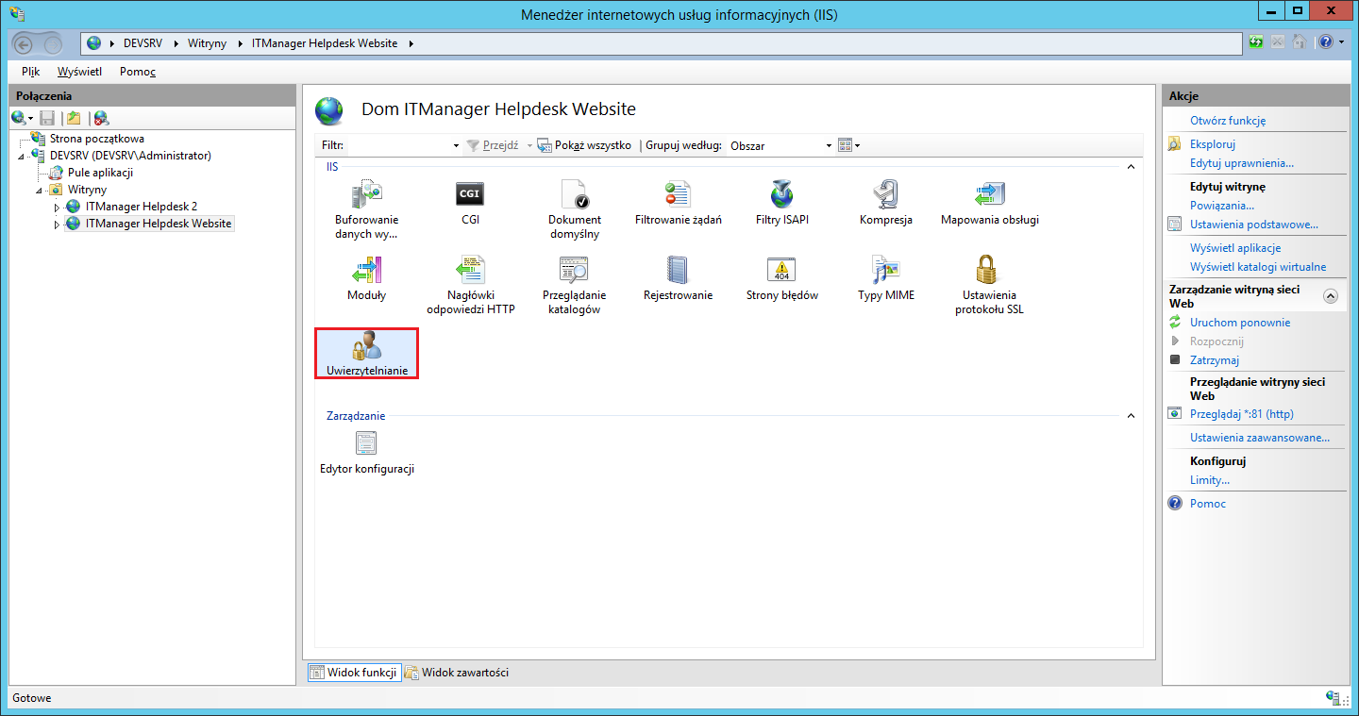Click the globe connect icon in Połączenia toolbar
The width and height of the screenshot is (1359, 716).
pyautogui.click(x=18, y=118)
